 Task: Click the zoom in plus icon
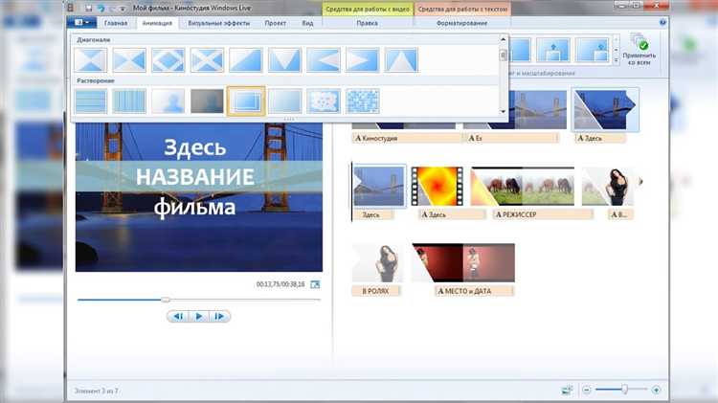[x=656, y=390]
